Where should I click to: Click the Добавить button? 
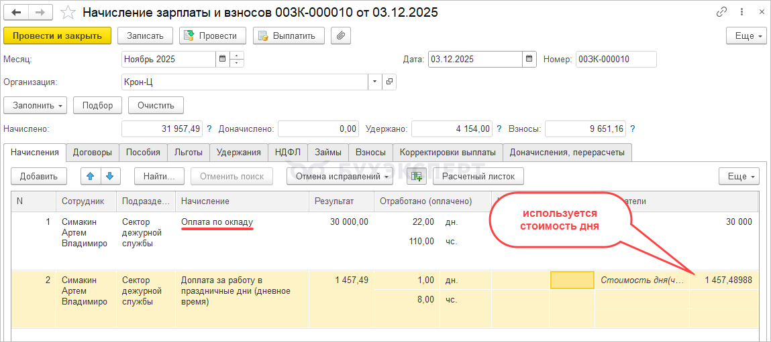coord(39,176)
